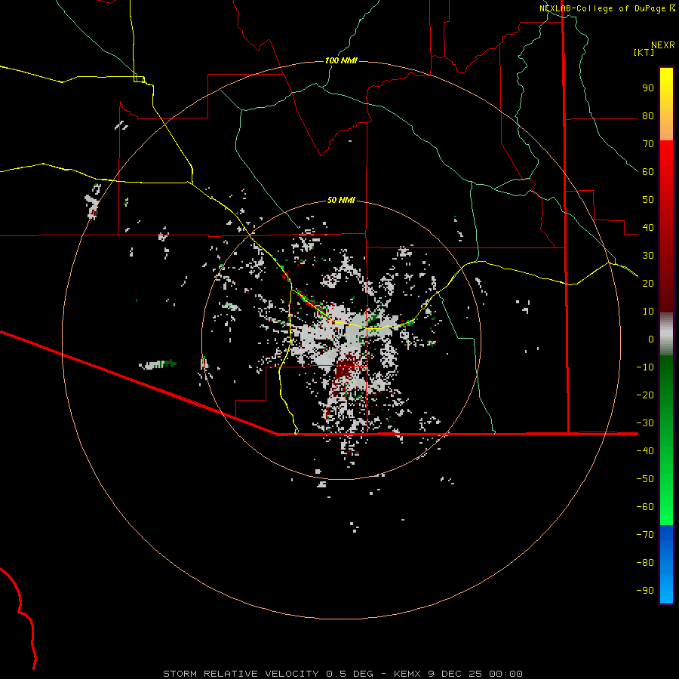Click the NEXLAB-College of DuPage credit text
679x679 pixels.
(x=602, y=8)
